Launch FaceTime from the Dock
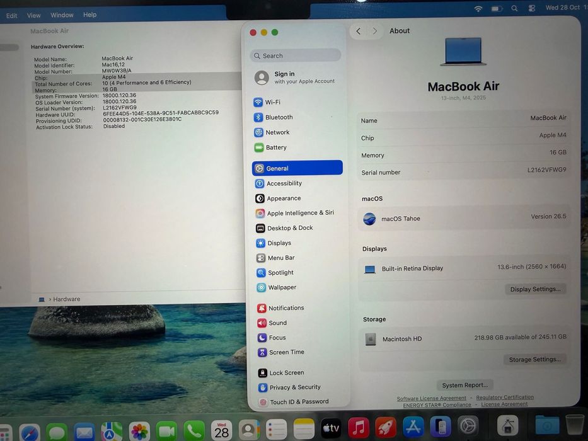 click(x=166, y=431)
